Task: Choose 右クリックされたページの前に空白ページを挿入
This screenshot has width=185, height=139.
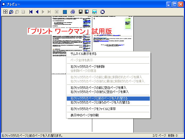Action: click(108, 88)
